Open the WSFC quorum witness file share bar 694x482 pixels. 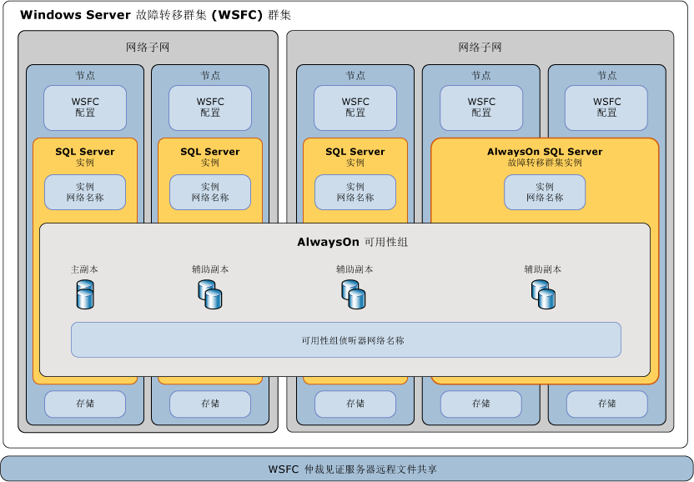point(347,468)
